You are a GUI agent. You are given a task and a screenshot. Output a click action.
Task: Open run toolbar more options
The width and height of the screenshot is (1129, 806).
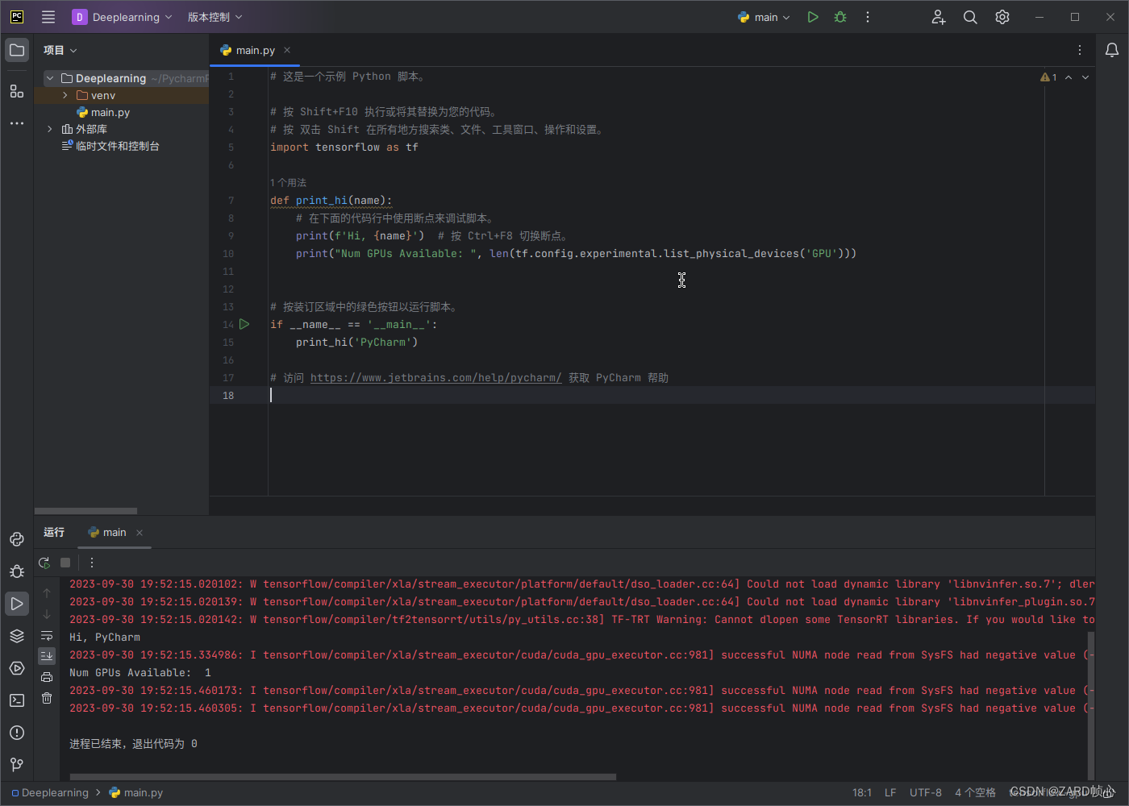tap(92, 563)
